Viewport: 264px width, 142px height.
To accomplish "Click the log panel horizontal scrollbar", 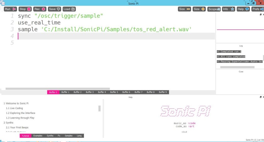I will [x=237, y=67].
